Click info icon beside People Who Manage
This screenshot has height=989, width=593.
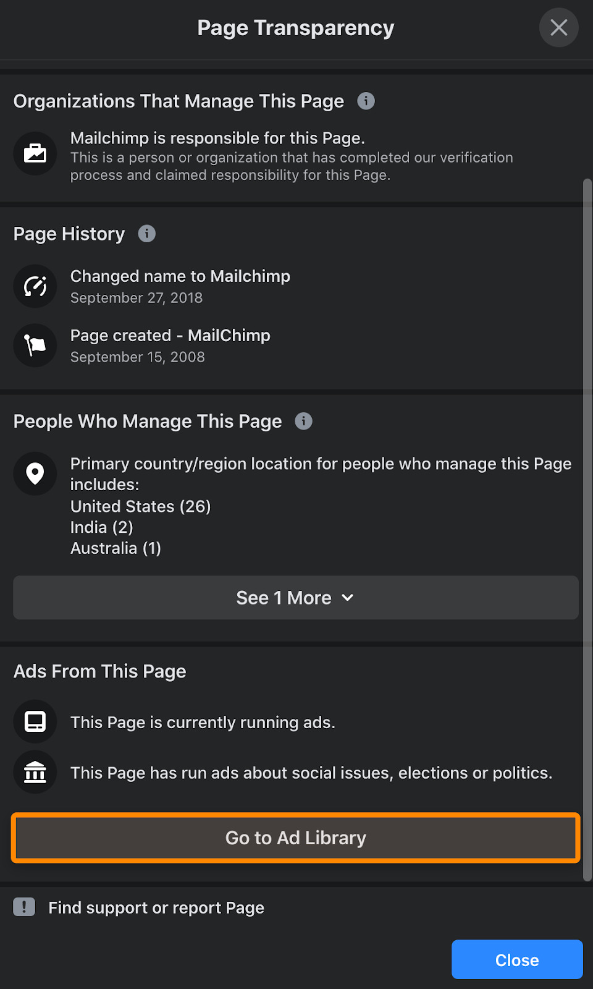(x=303, y=421)
